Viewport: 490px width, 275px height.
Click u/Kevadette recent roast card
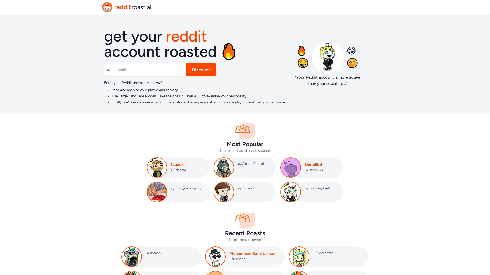(x=328, y=256)
